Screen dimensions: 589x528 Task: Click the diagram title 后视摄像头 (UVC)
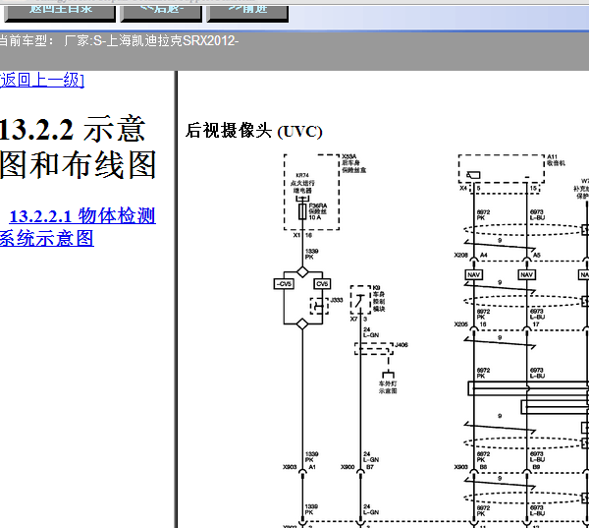point(254,131)
